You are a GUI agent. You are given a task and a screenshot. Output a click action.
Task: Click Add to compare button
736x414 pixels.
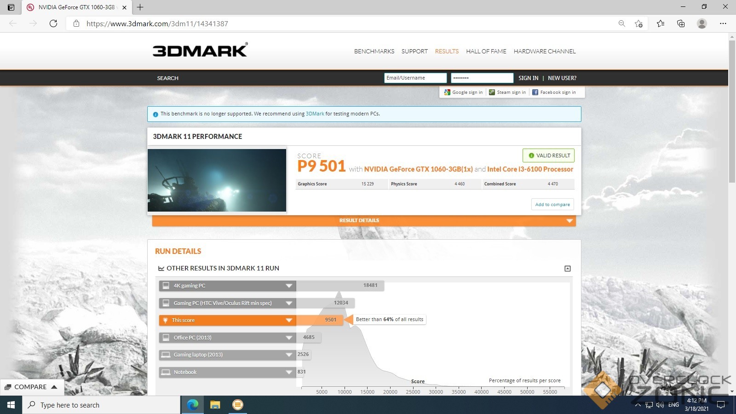pos(552,204)
